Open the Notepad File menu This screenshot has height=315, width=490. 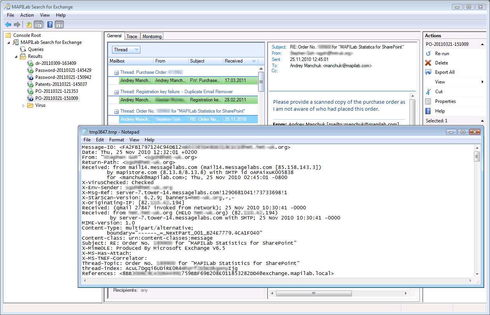pos(87,140)
